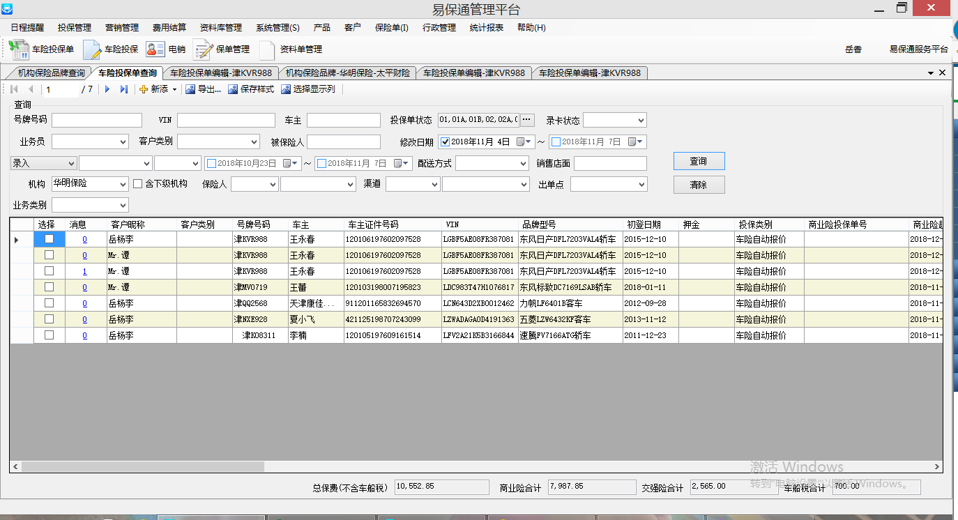Expand the 配送方式 combo box

(523, 164)
